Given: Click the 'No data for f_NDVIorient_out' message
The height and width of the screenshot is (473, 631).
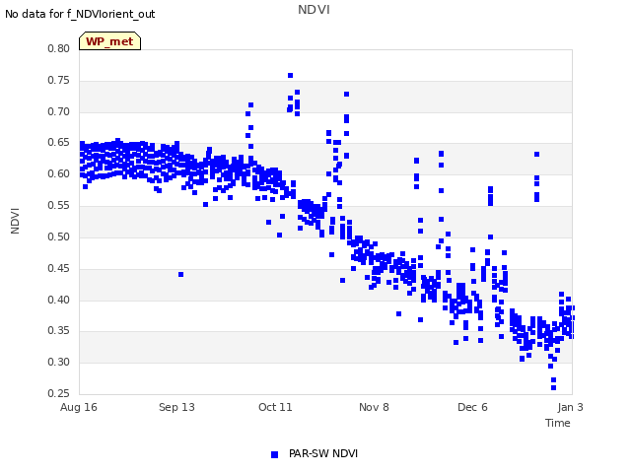Looking at the screenshot, I should 80,14.
